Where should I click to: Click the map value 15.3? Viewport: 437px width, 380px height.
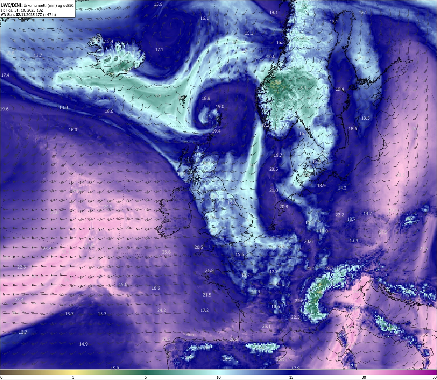point(102,314)
